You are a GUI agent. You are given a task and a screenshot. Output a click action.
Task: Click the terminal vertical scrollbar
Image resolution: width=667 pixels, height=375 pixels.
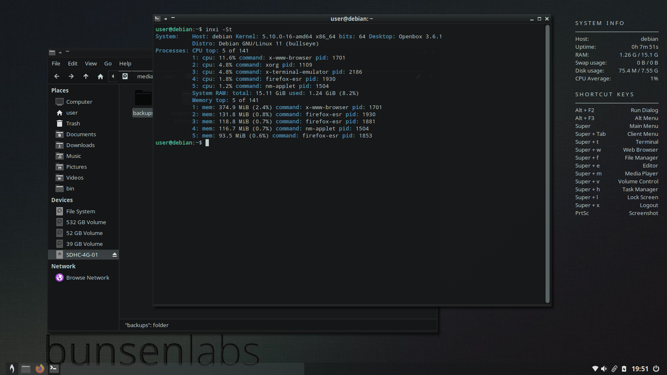coord(547,164)
